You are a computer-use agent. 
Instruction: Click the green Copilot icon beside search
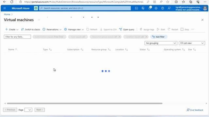coord(36,8)
